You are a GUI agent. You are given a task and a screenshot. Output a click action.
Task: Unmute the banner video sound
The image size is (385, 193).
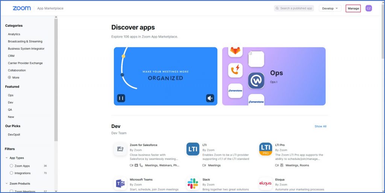pos(210,98)
